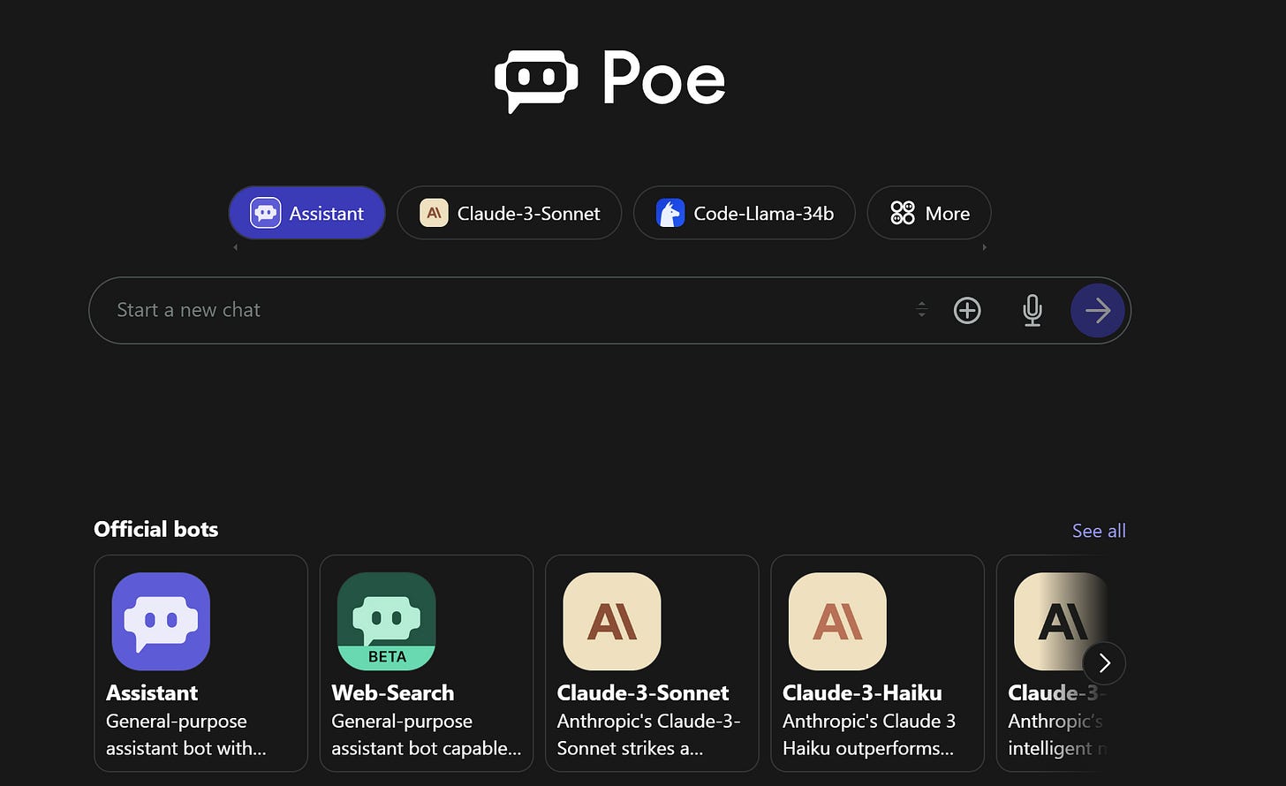Select the Code-Llama-34b bot chip
Image resolution: width=1286 pixels, height=786 pixels.
(x=744, y=213)
